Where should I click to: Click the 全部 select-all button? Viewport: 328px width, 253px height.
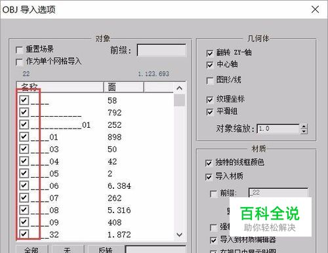point(31,249)
